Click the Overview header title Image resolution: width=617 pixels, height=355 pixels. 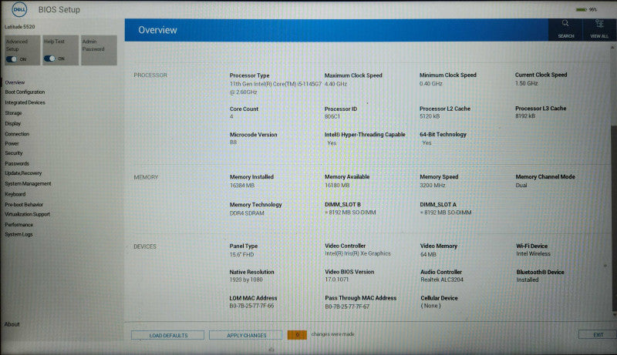[x=157, y=30]
